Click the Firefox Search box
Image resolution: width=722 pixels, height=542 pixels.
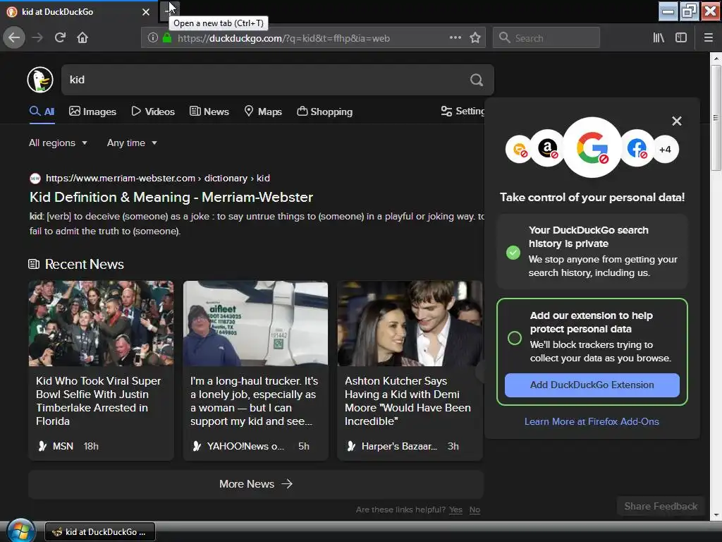pyautogui.click(x=546, y=38)
